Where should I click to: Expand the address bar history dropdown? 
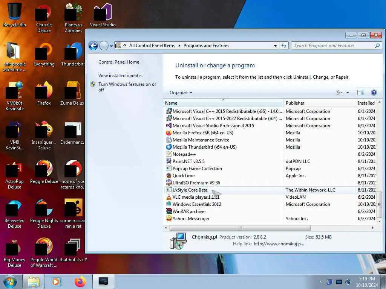(x=275, y=46)
